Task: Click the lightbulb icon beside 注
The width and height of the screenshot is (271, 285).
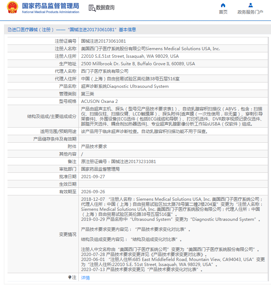Action: tap(70, 277)
